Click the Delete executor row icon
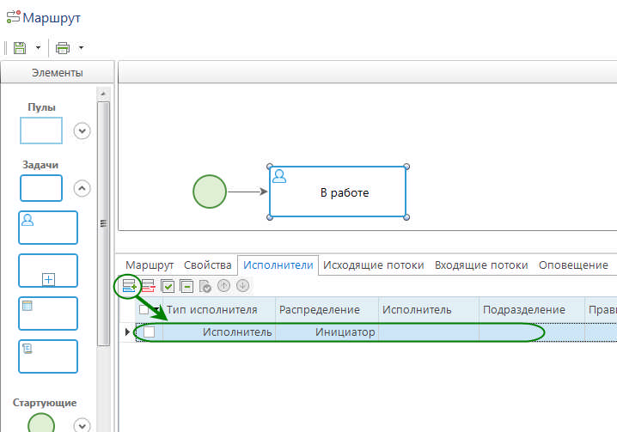Viewport: 617px width, 432px height. [x=149, y=286]
